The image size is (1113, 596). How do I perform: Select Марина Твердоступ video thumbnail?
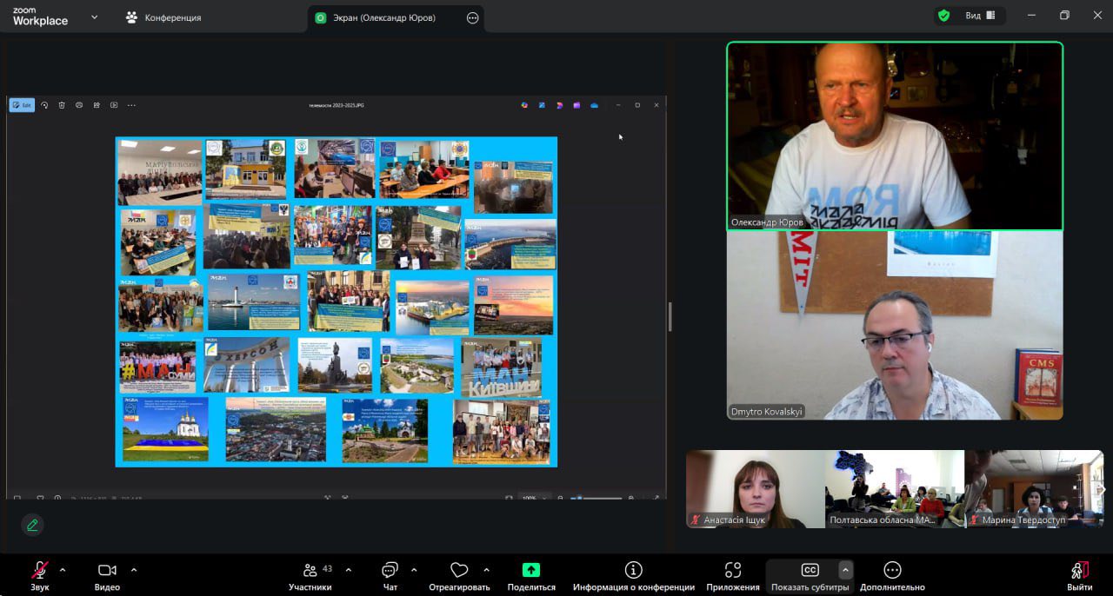click(1033, 488)
